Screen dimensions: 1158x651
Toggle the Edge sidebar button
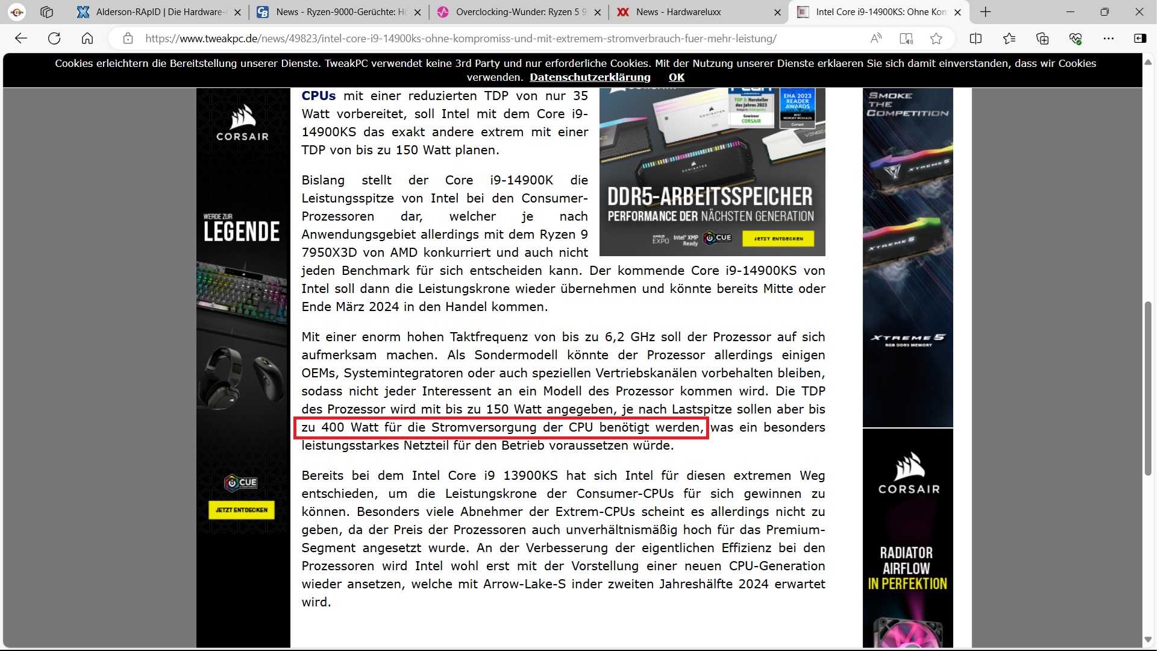[1140, 39]
